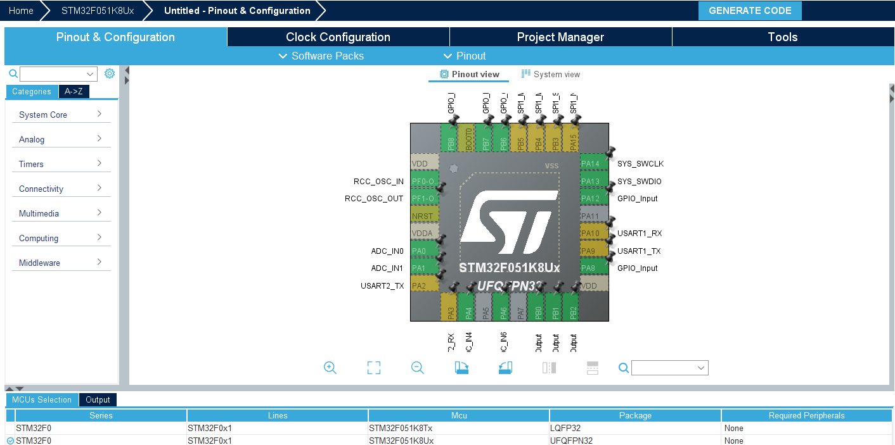This screenshot has width=895, height=445.
Task: Click the zoom out magnifier icon
Action: tap(417, 368)
